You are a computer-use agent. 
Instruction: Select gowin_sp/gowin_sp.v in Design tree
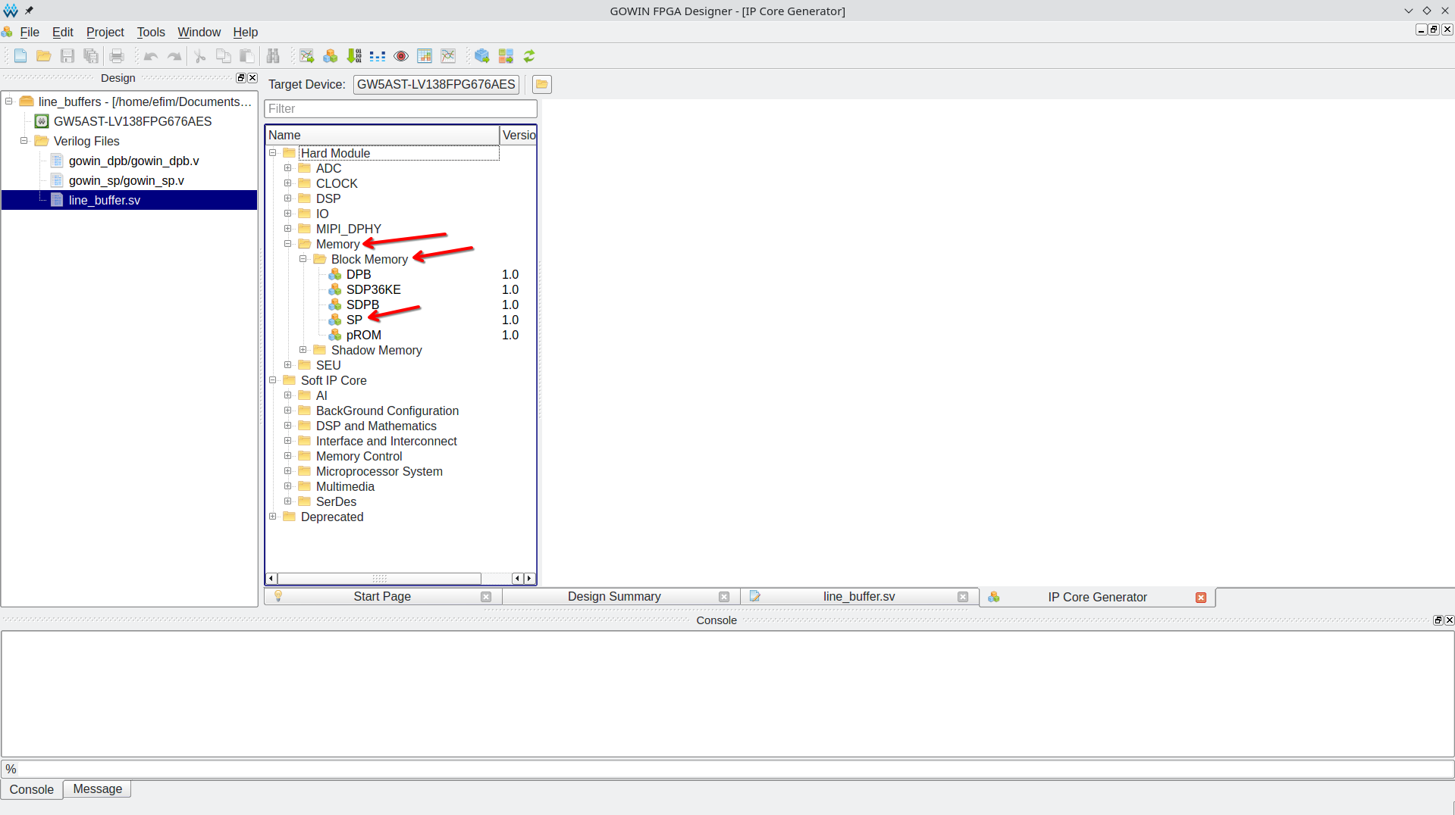pyautogui.click(x=126, y=180)
